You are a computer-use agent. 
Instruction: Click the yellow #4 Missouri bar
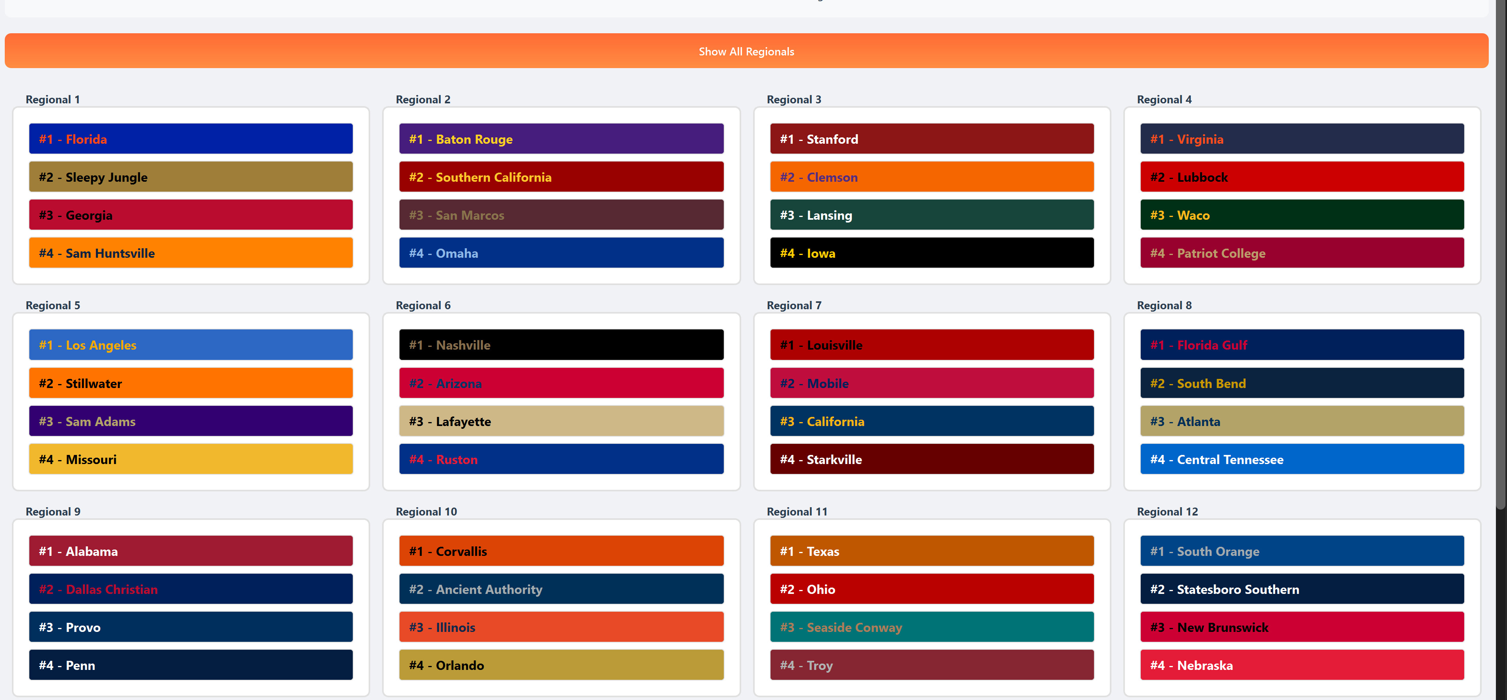tap(191, 459)
